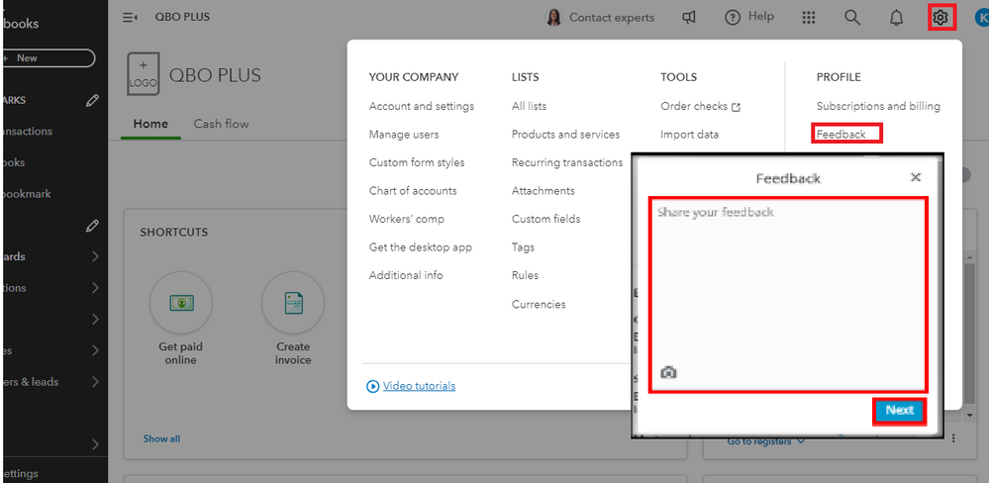The width and height of the screenshot is (989, 483).
Task: Click inside the Share your feedback box
Action: [788, 294]
